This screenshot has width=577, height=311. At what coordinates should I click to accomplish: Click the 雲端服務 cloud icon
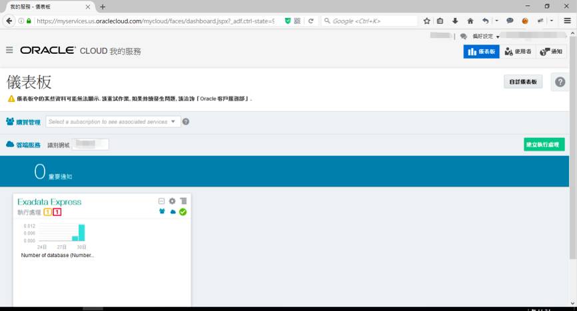click(x=10, y=144)
